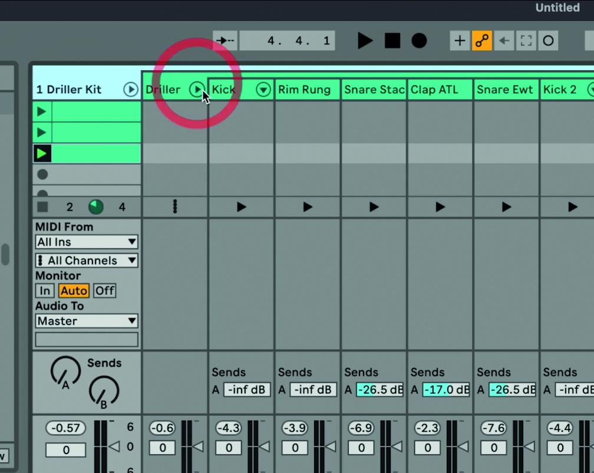Viewport: 594px width, 473px height.
Task: Unfold the Driller chain's arrow button
Action: [x=196, y=90]
